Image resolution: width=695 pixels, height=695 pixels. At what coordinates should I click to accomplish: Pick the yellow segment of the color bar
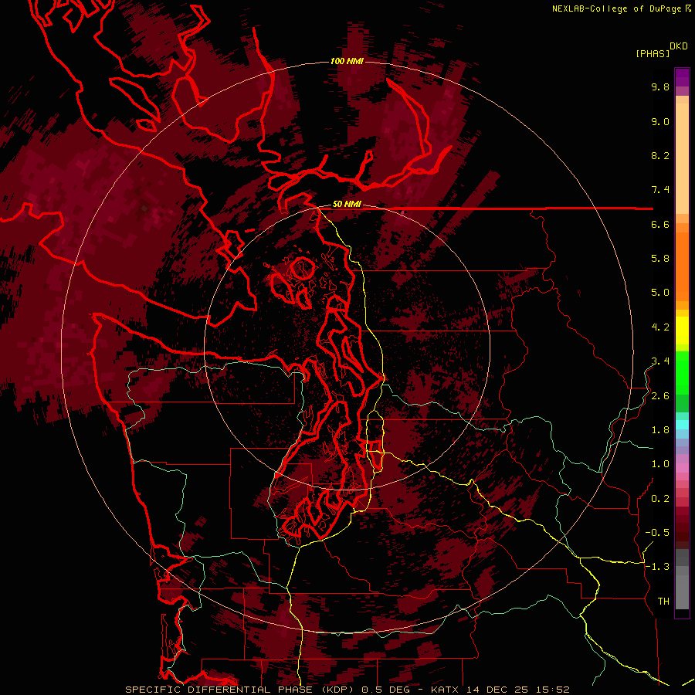(x=682, y=331)
